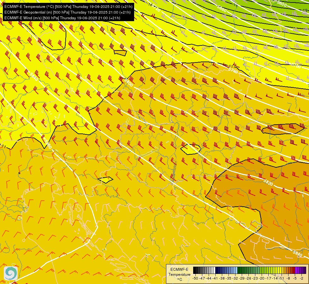Click the -35 label on temperature legend
309x284 pixels.
229,279
